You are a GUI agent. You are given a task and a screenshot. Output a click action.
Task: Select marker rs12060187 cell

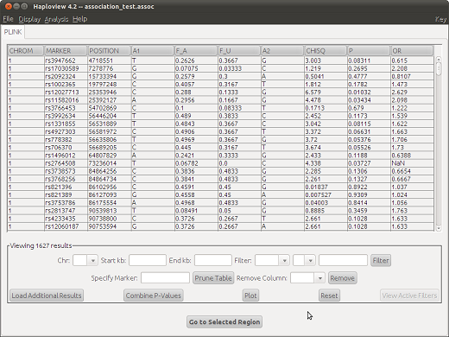[66, 226]
